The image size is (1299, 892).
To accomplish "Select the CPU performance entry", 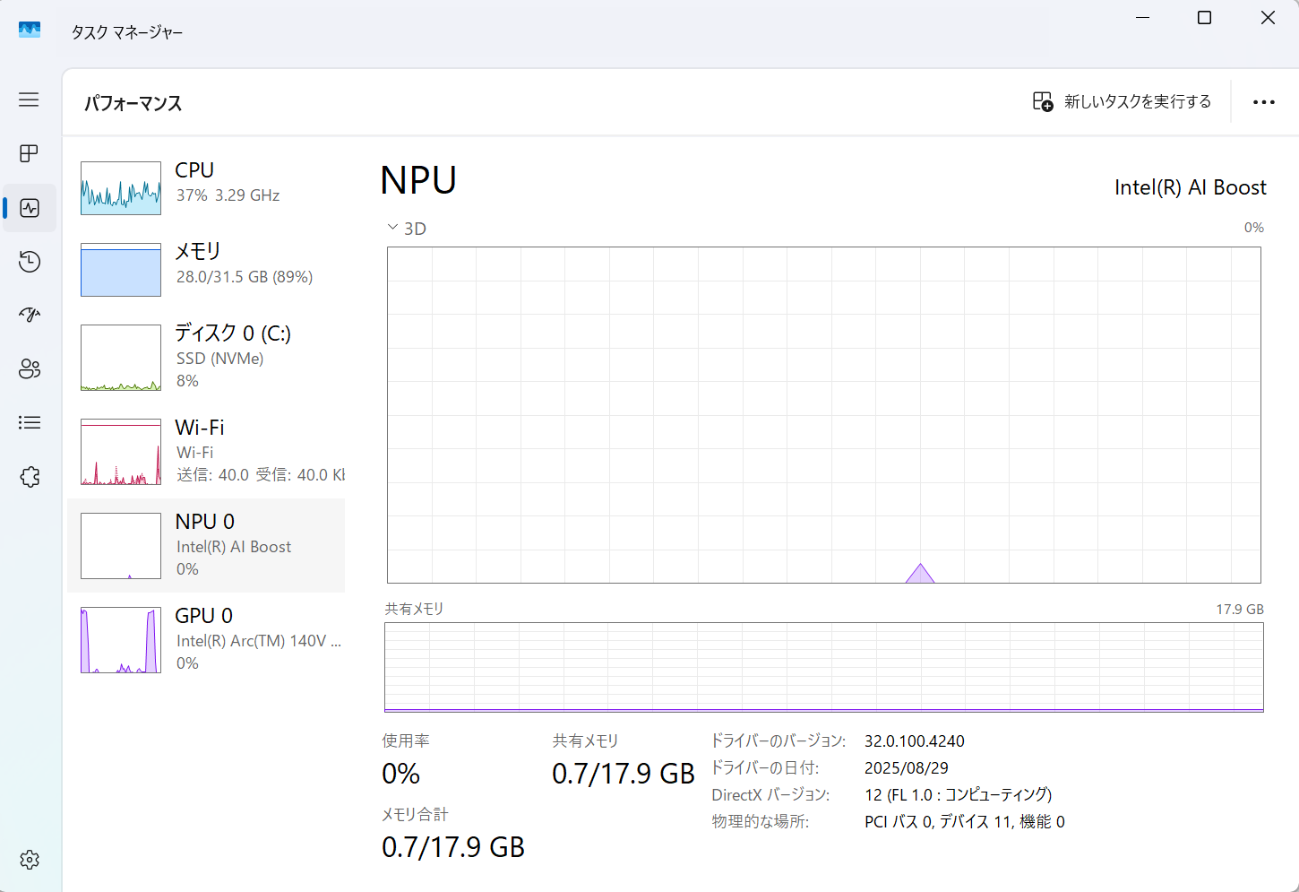I will [206, 187].
